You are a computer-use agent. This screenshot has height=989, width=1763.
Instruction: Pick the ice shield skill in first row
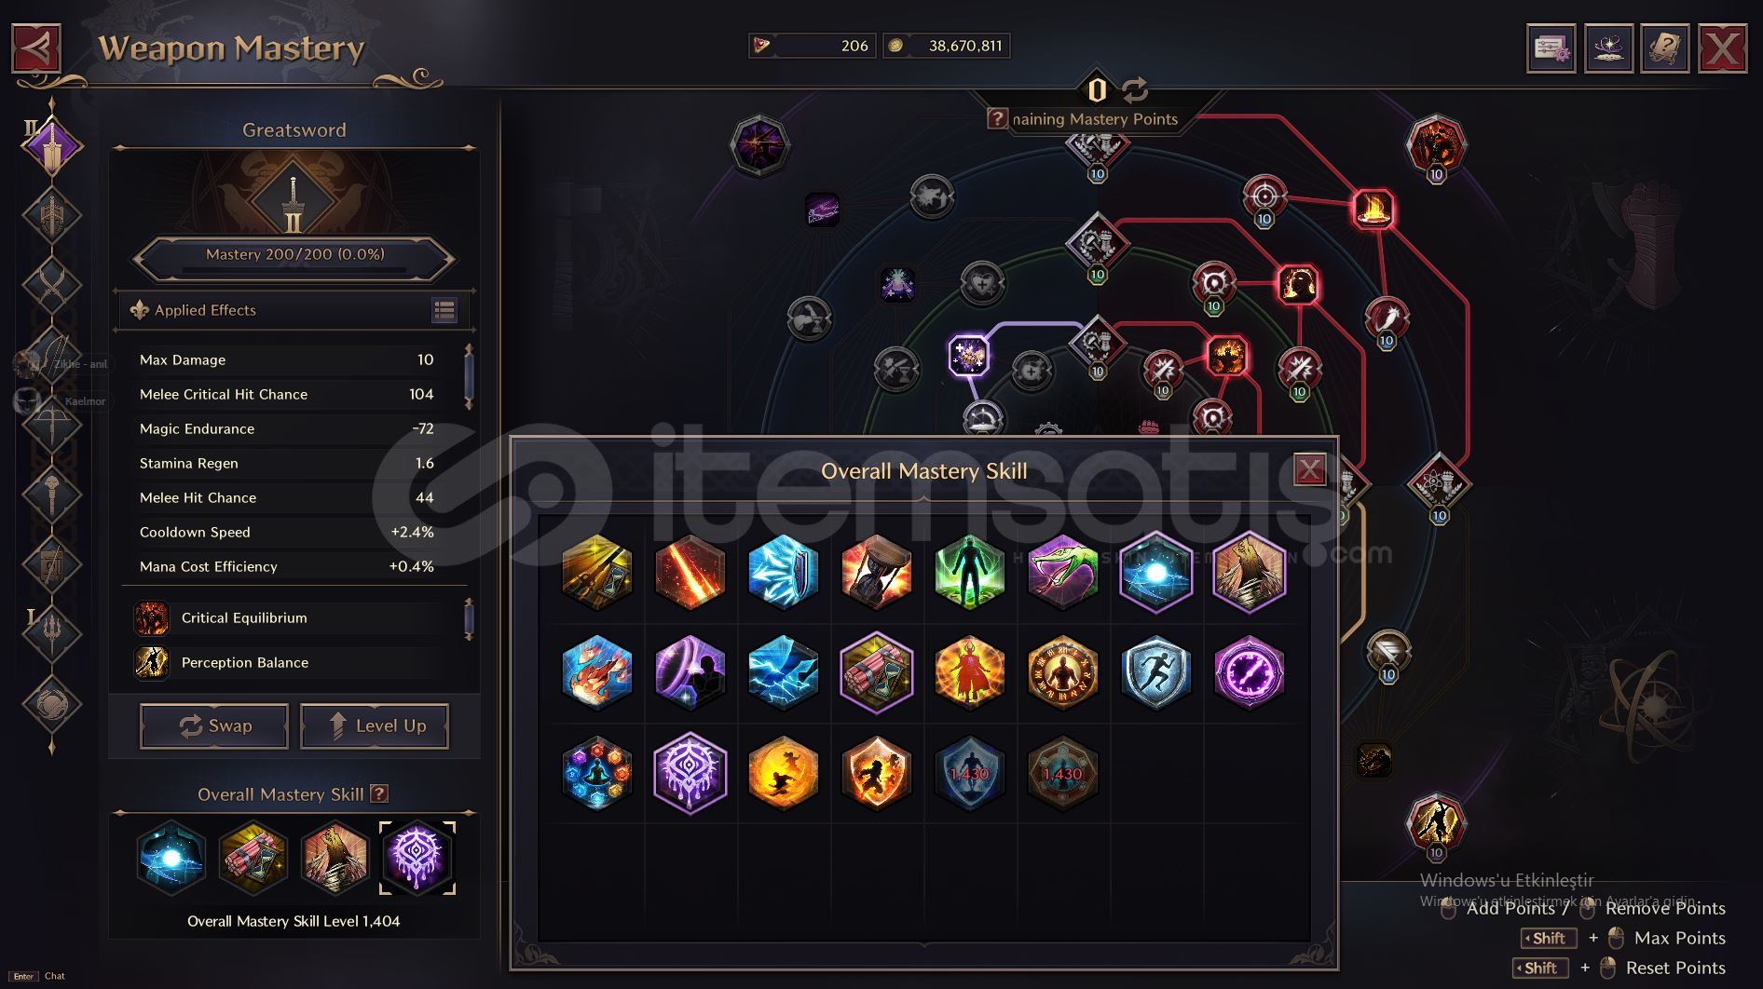pos(783,571)
